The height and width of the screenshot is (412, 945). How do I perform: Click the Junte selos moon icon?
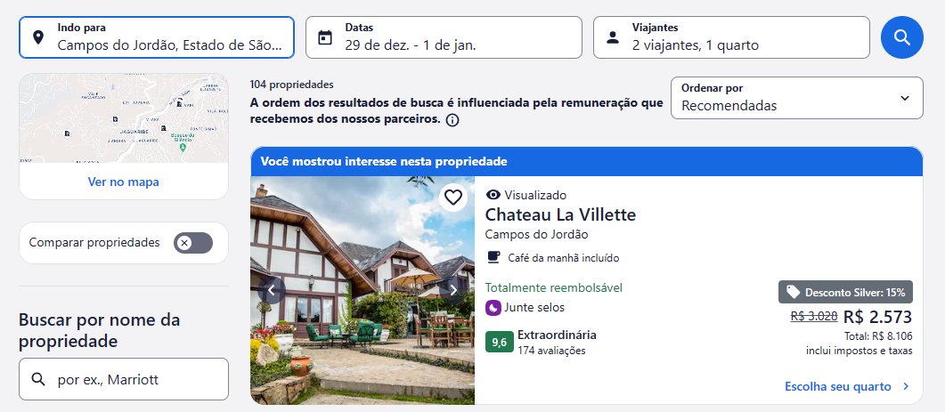(493, 308)
